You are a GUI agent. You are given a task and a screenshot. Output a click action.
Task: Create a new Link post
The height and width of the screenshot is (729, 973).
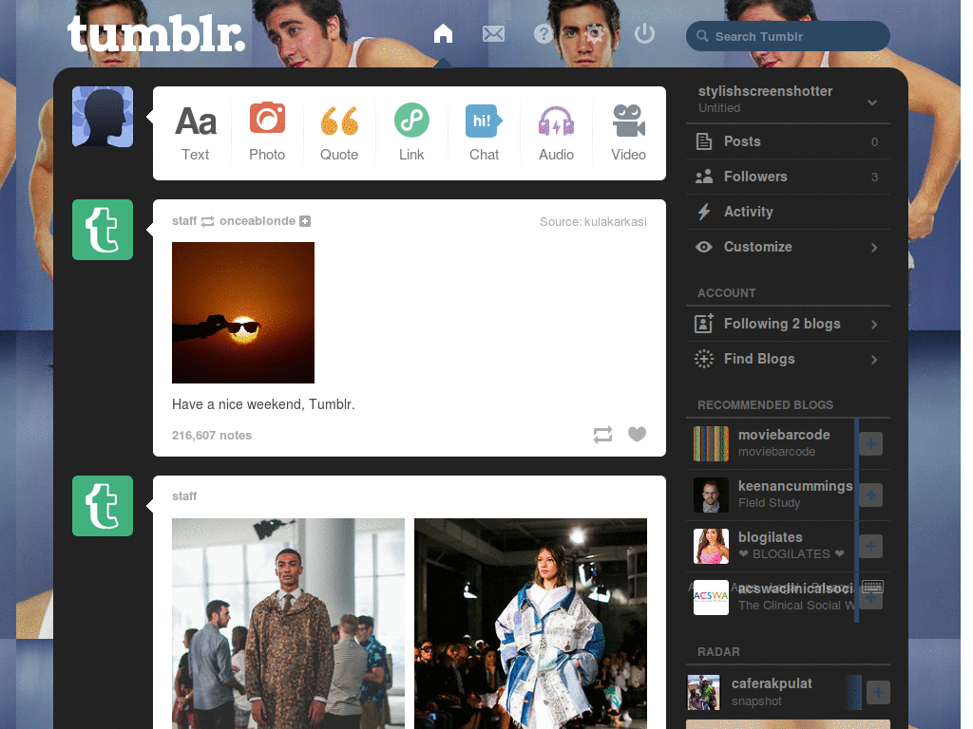[411, 133]
